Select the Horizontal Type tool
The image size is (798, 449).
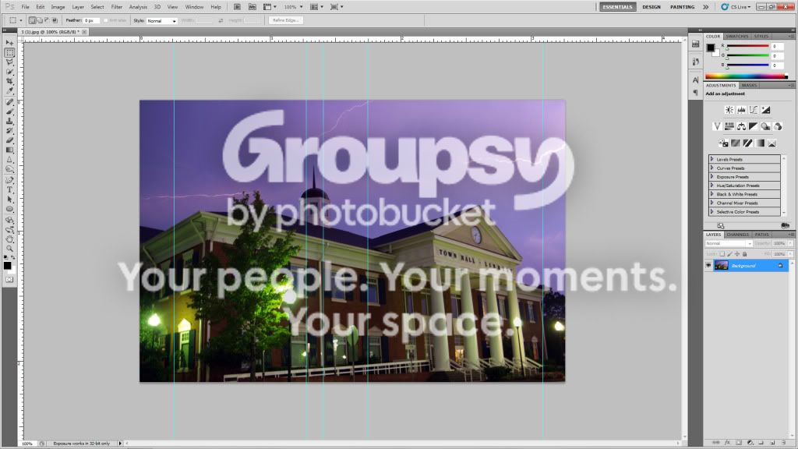(9, 190)
